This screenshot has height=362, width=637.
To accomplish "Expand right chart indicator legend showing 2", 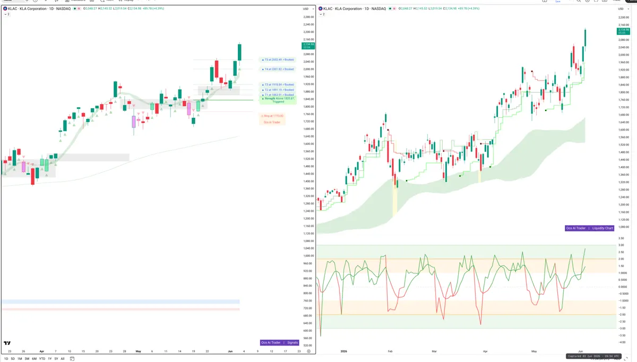I will coord(321,15).
